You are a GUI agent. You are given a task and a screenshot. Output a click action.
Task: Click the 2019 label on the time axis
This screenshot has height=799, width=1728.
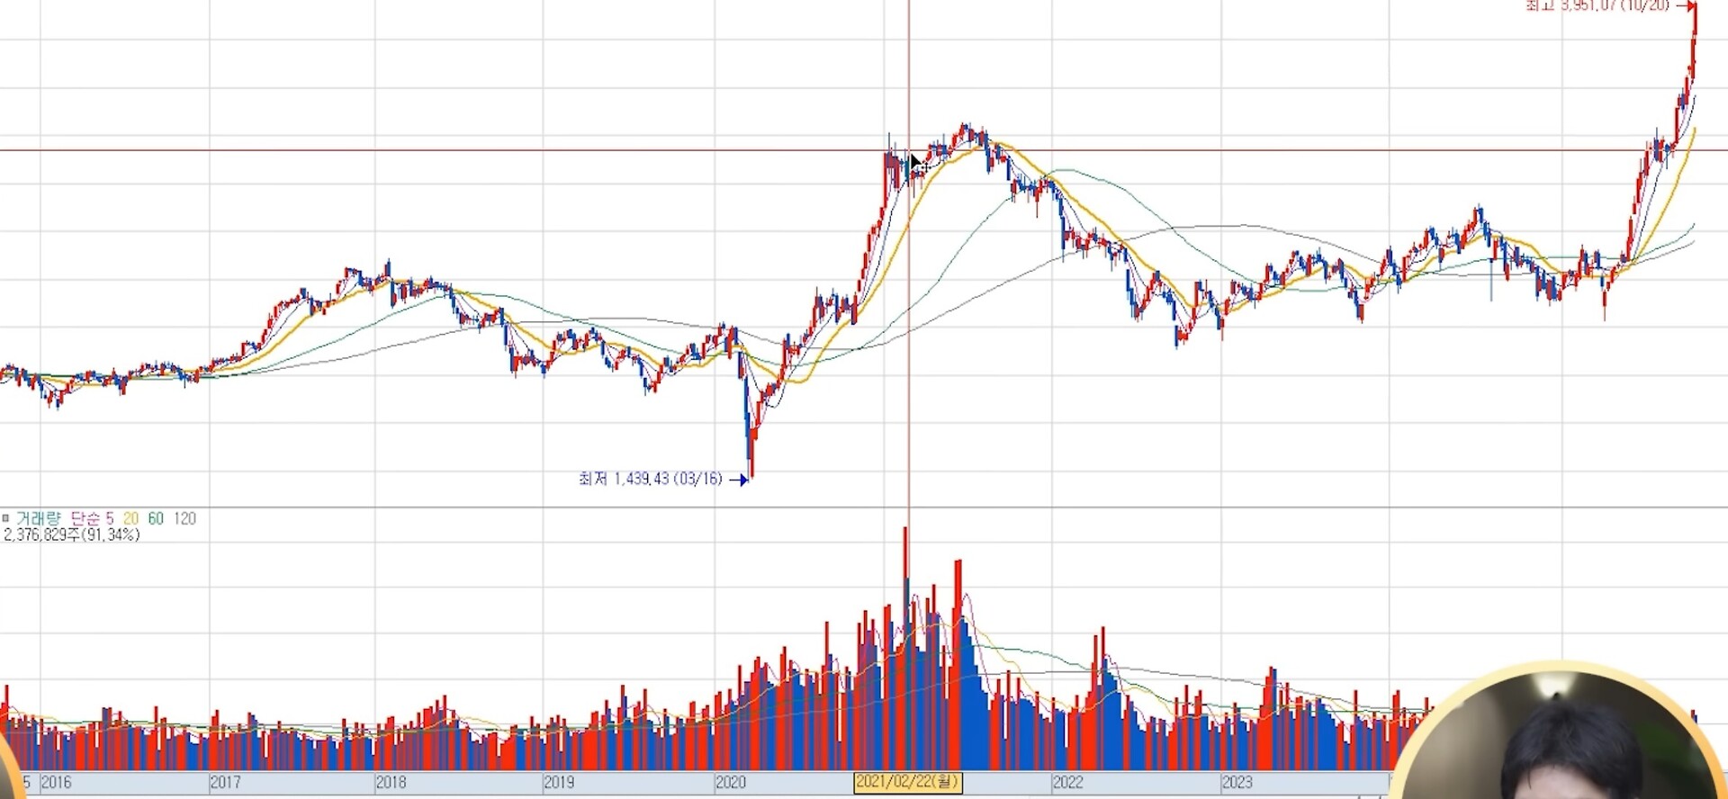[559, 782]
